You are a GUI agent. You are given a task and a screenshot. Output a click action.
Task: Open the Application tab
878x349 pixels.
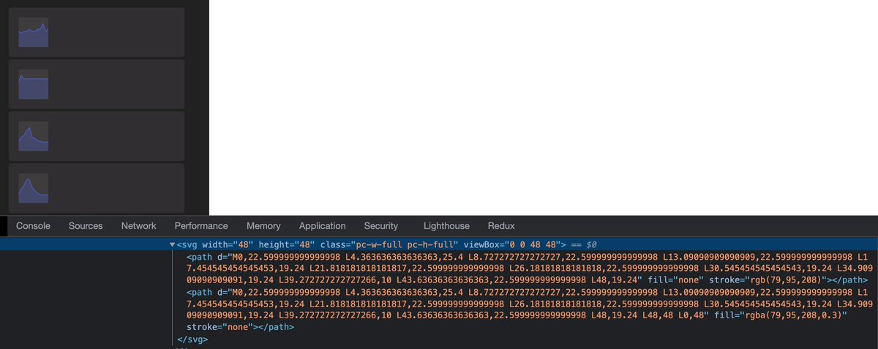322,226
